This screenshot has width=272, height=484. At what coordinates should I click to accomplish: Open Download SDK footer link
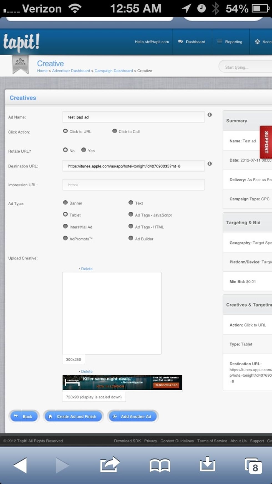[127, 441]
